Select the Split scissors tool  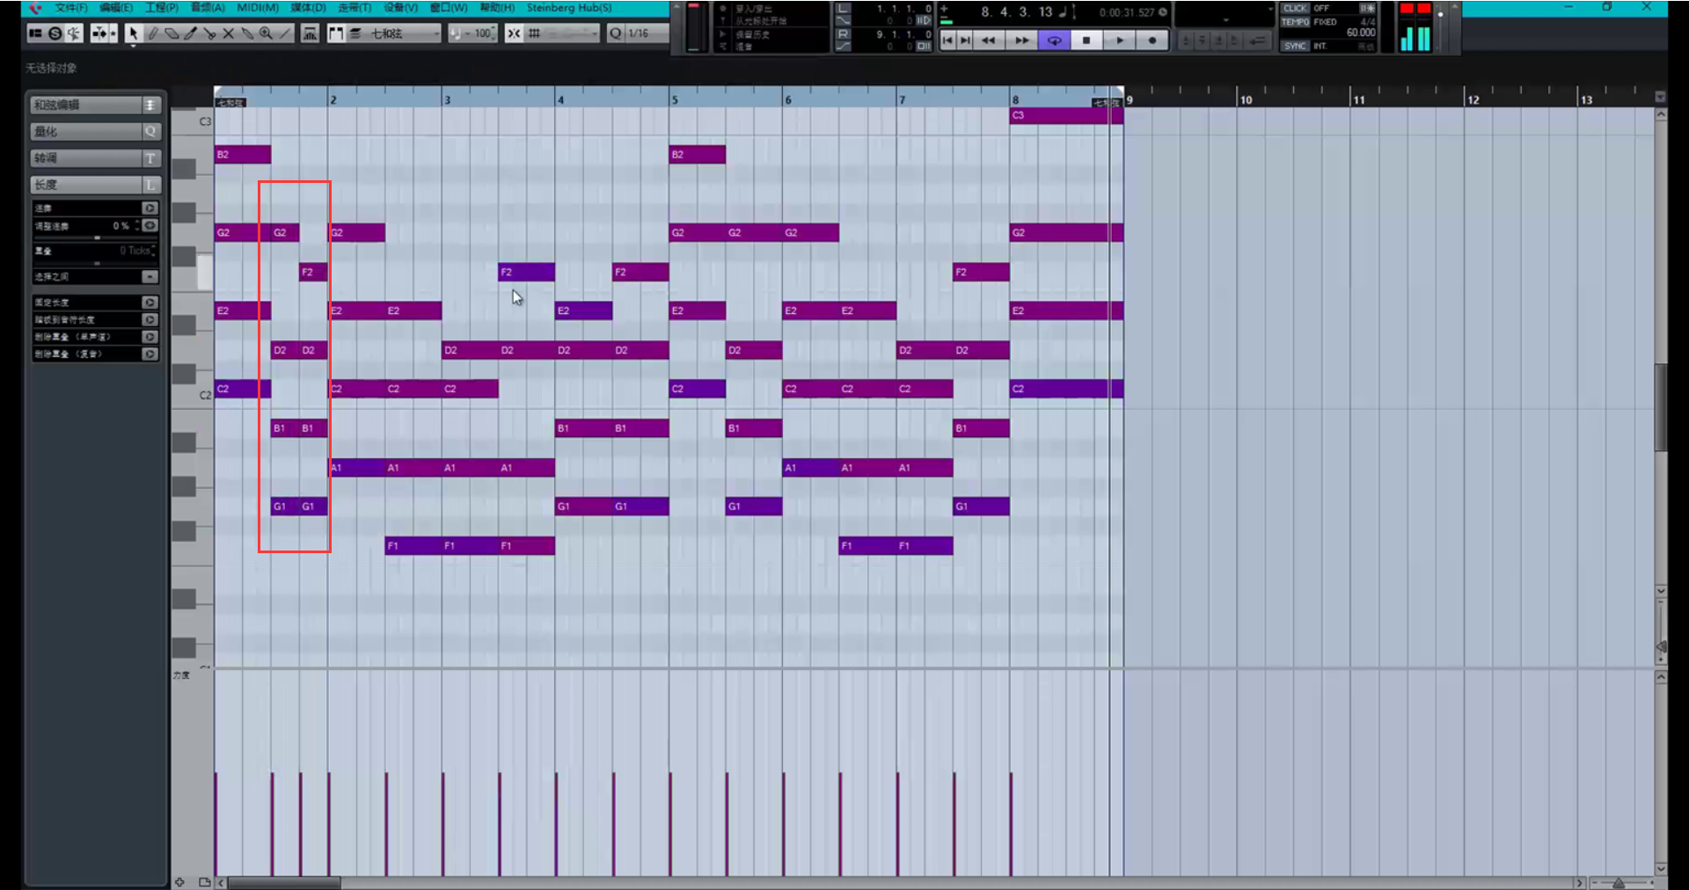(209, 33)
